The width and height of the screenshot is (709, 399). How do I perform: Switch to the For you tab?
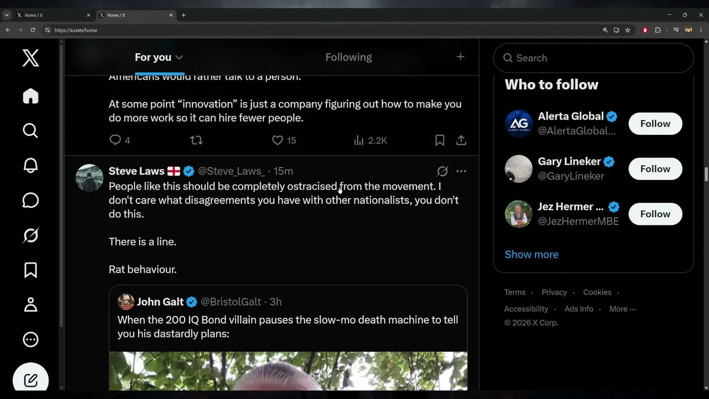153,57
